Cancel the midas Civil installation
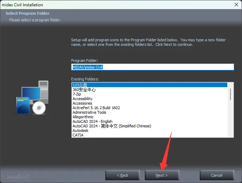Screen dimensions: 242x183 217,175
